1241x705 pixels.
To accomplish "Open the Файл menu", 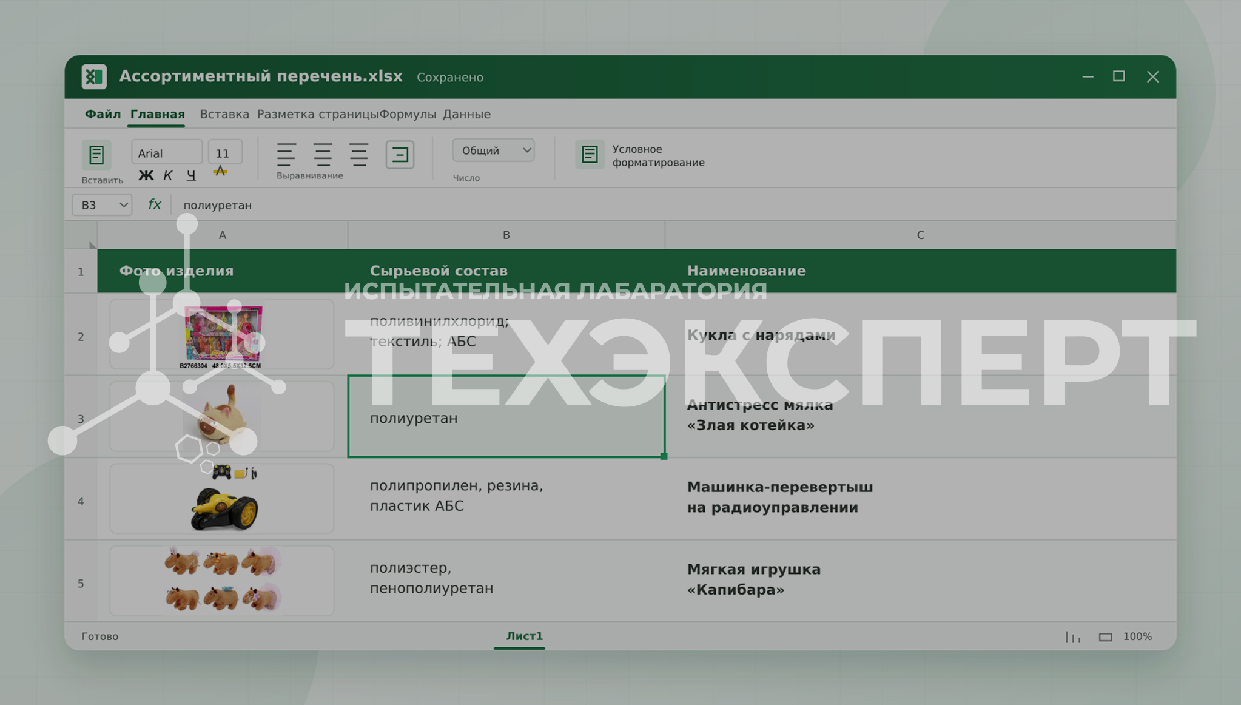I will tap(103, 114).
